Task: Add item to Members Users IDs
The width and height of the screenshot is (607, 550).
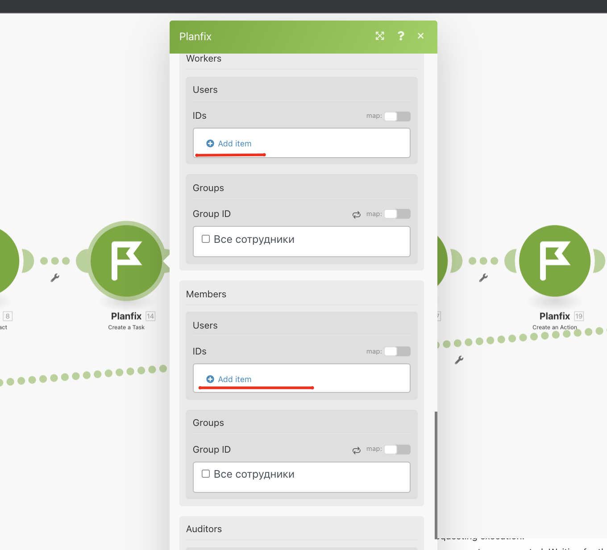Action: (229, 379)
